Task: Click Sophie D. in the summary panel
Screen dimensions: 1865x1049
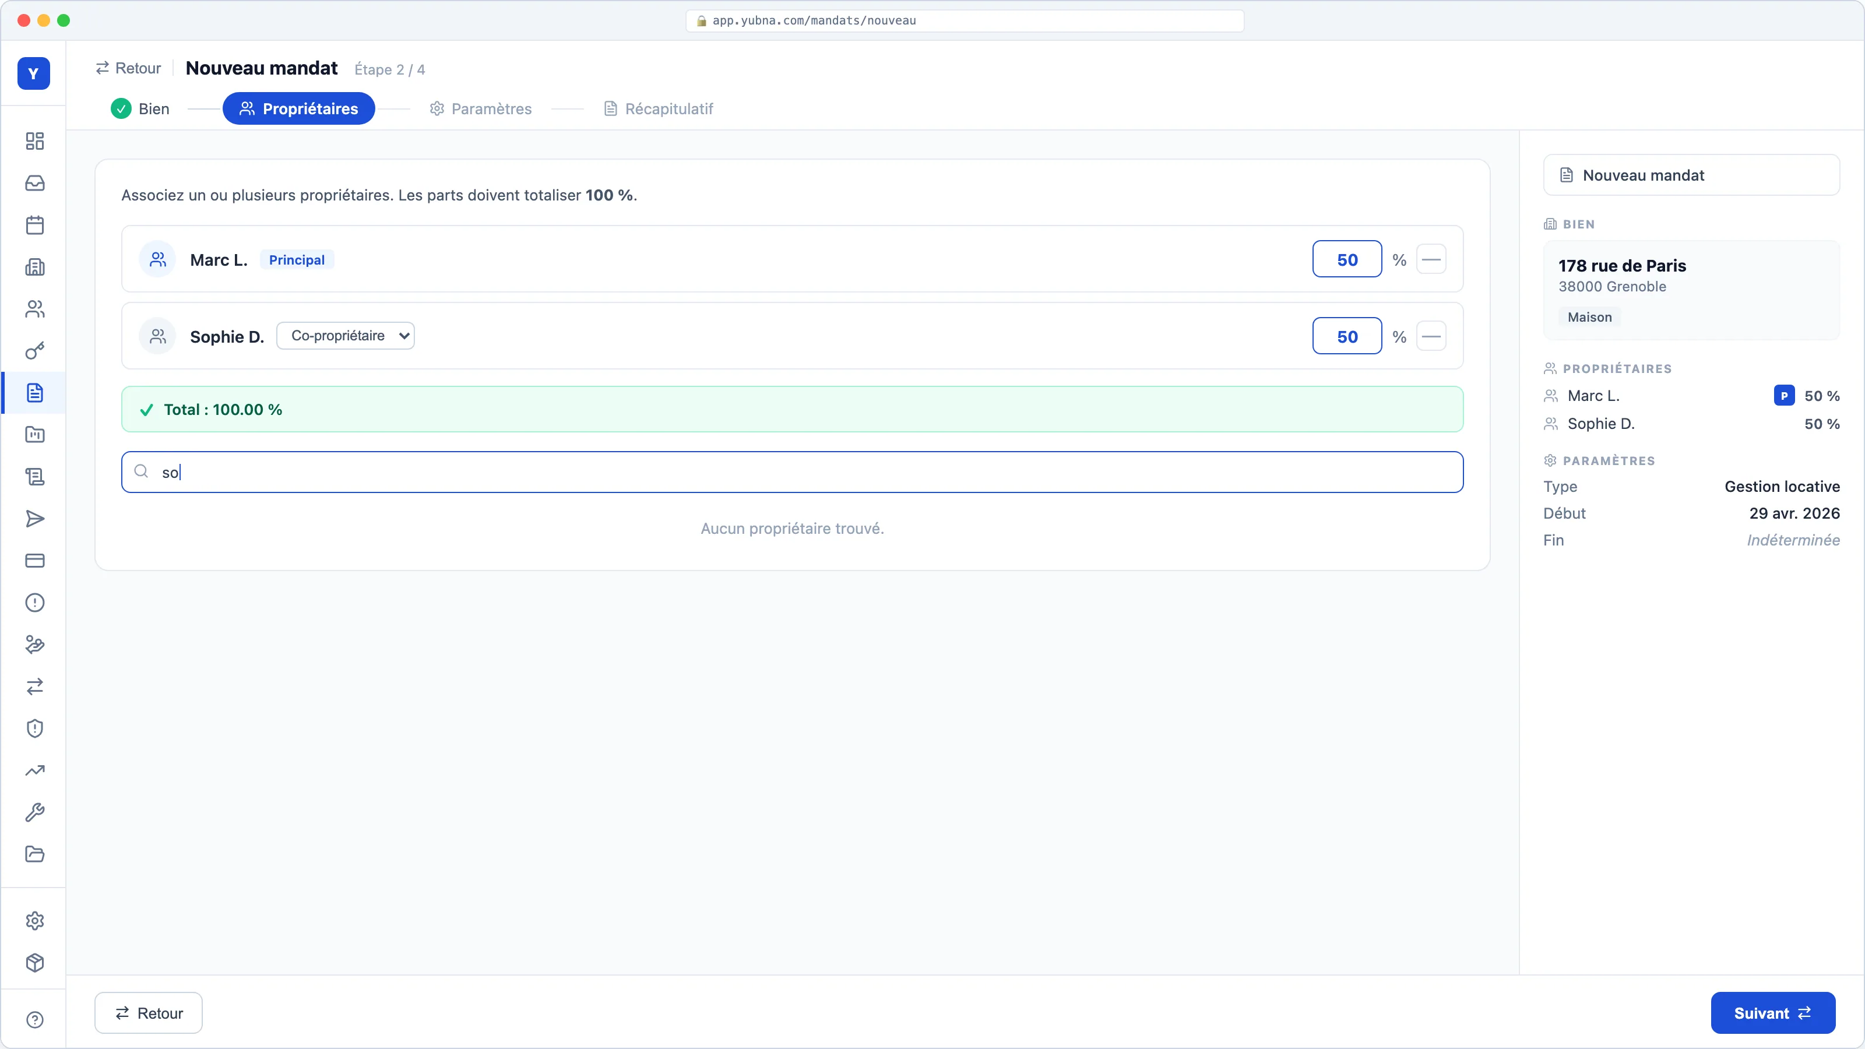Action: click(1601, 424)
